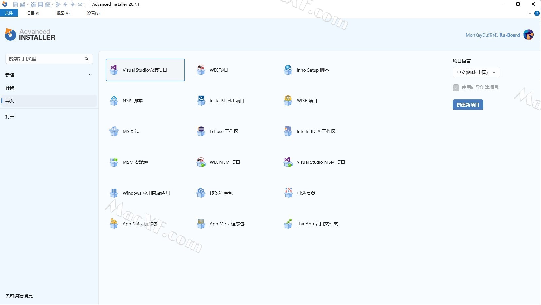Click the InstallShield 项目 label text
Screen dimensions: 541x305
tap(227, 101)
